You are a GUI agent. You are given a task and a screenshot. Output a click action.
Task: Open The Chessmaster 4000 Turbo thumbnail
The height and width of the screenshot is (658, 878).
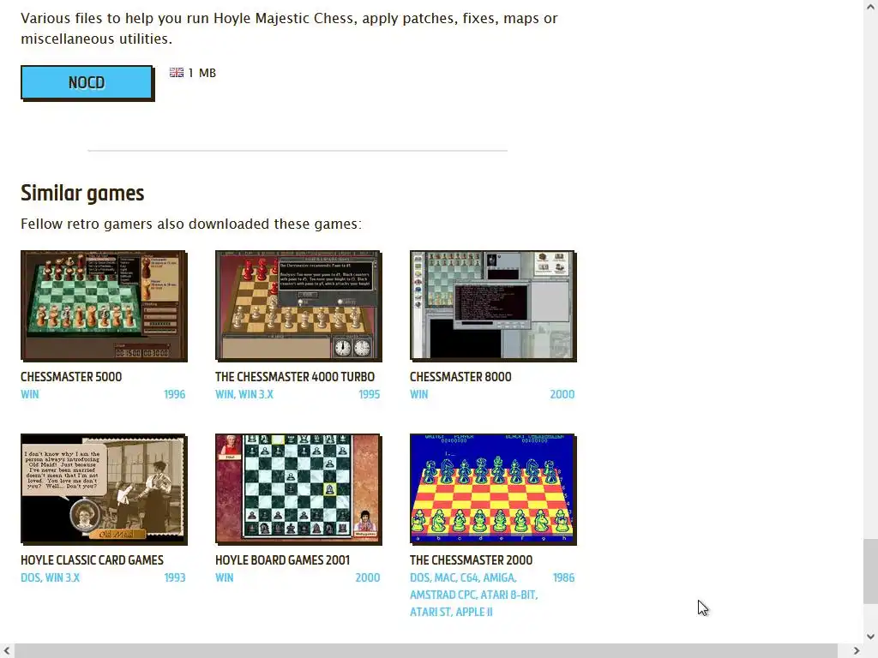point(298,306)
